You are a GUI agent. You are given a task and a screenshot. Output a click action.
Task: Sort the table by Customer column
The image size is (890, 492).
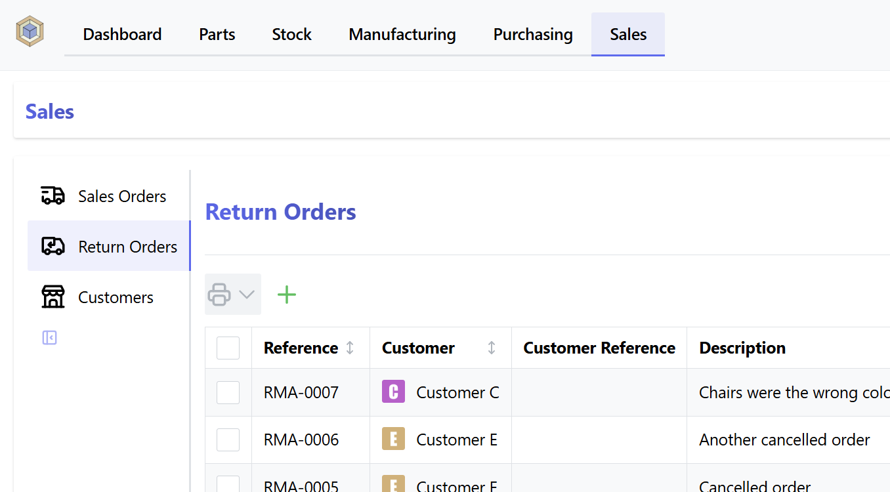[491, 348]
